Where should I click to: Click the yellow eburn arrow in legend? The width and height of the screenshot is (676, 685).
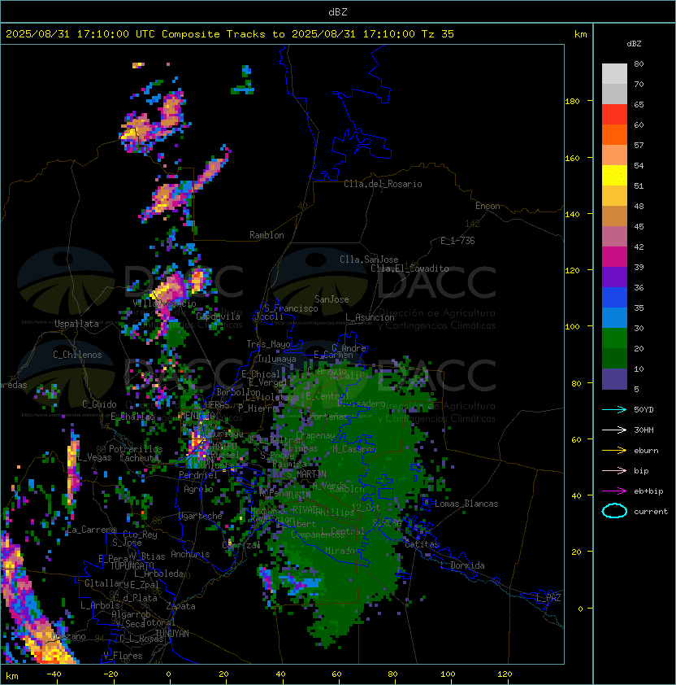click(x=614, y=451)
